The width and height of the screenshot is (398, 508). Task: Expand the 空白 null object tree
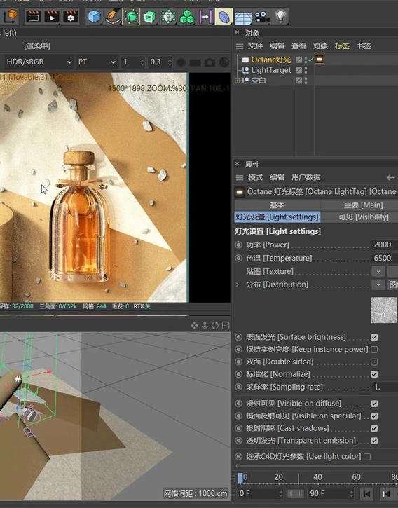tap(237, 81)
